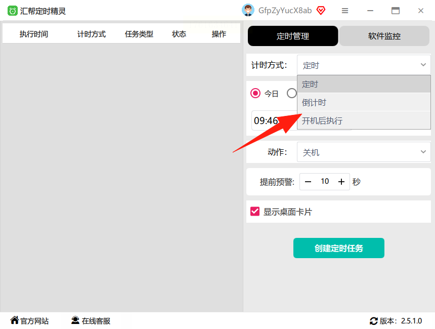This screenshot has width=435, height=329.
Task: Click the 执行时间 column header
Action: pyautogui.click(x=34, y=34)
